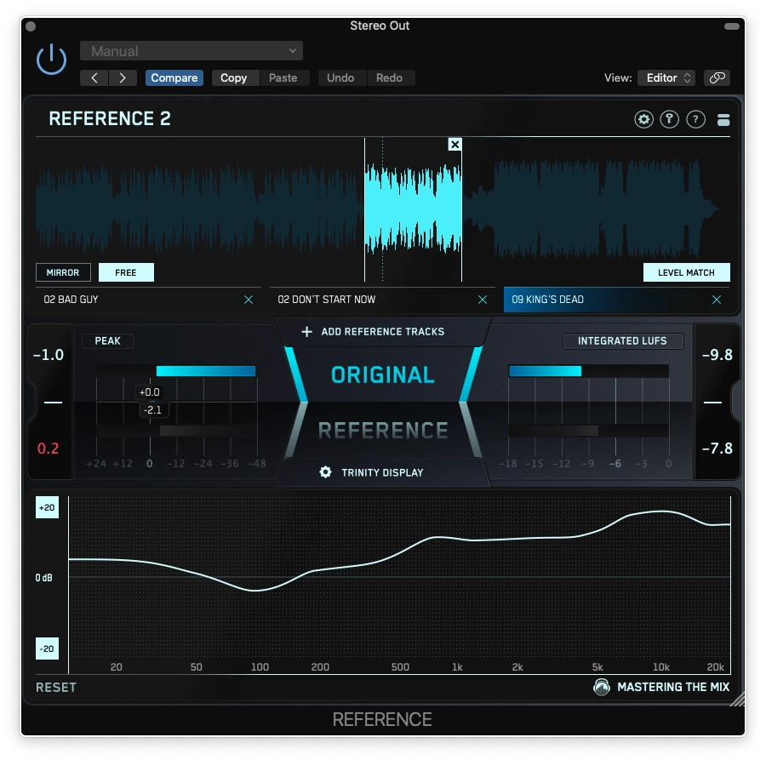
Task: Click the Trinity Display gear icon
Action: (325, 472)
